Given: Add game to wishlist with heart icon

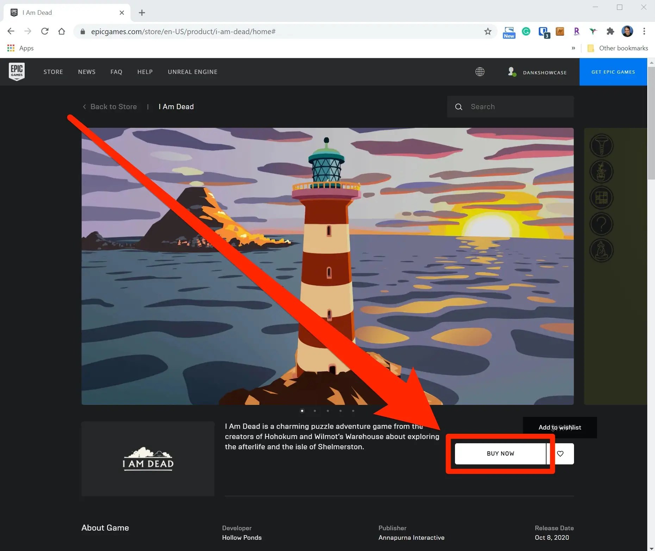Looking at the screenshot, I should click(x=560, y=453).
